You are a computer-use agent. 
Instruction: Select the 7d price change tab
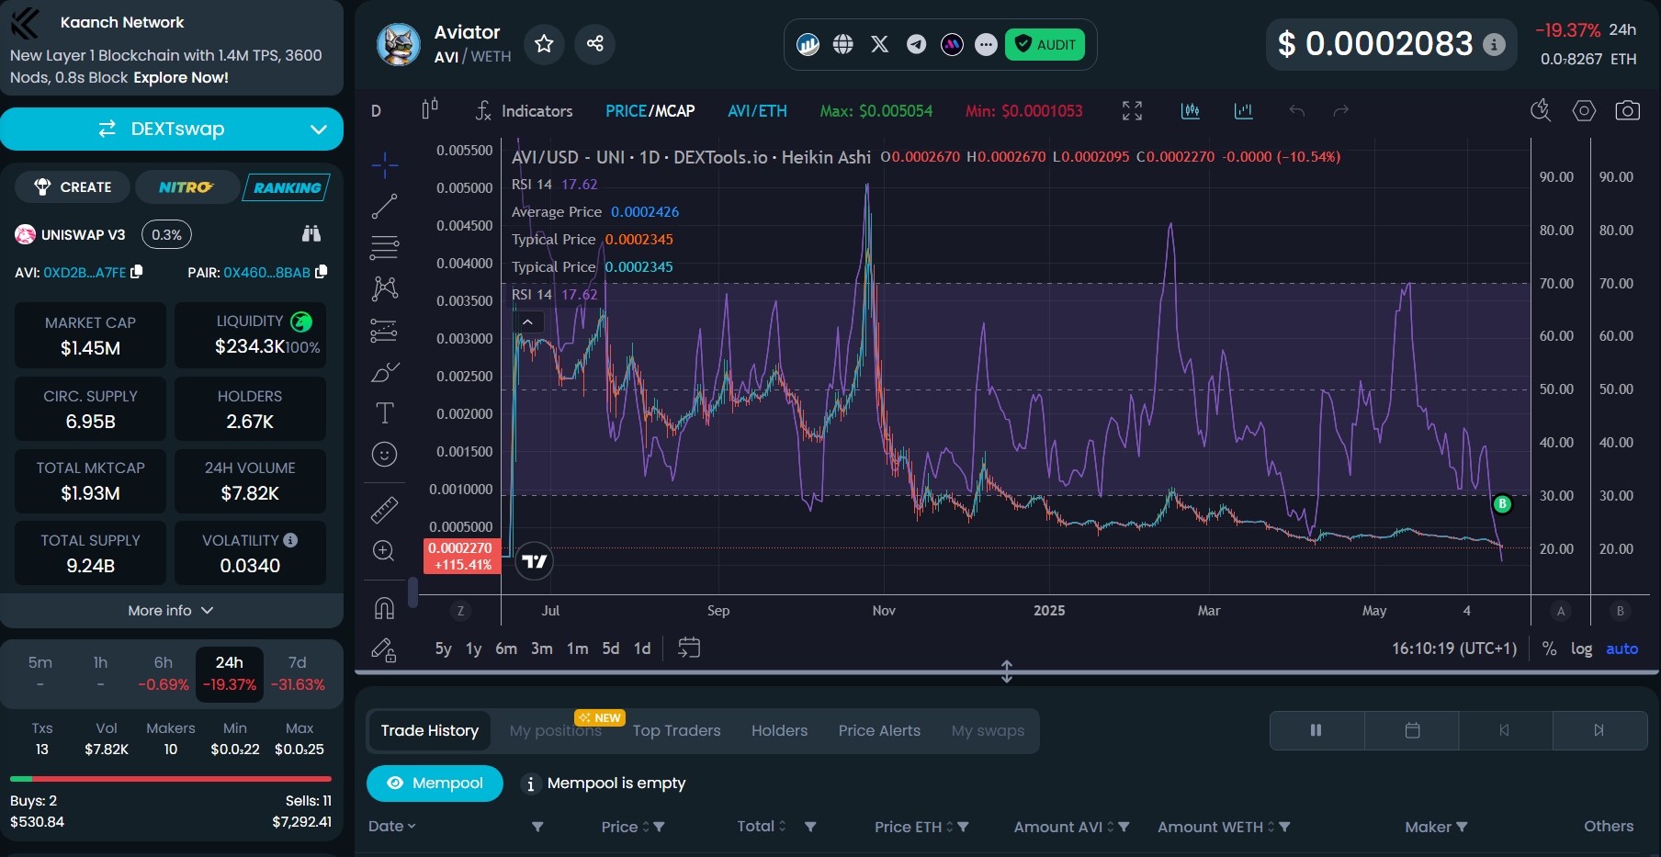(298, 673)
